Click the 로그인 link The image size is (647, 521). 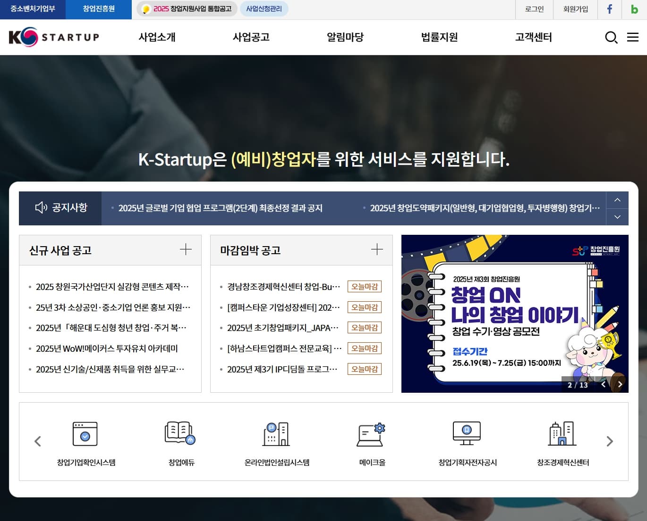(534, 9)
